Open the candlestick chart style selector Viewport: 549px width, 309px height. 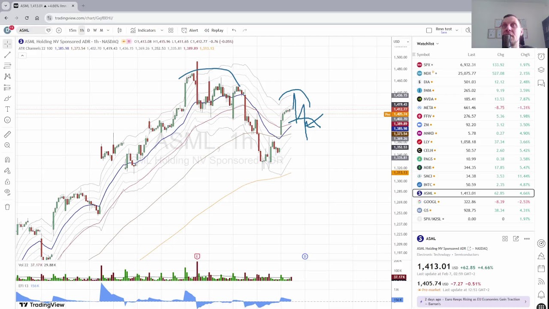(120, 30)
